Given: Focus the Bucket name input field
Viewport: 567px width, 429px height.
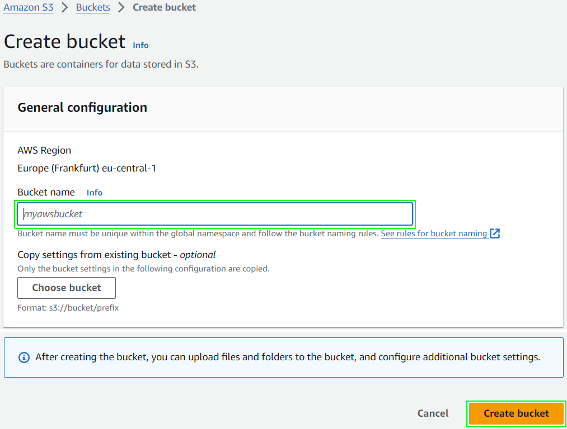Looking at the screenshot, I should click(x=215, y=214).
